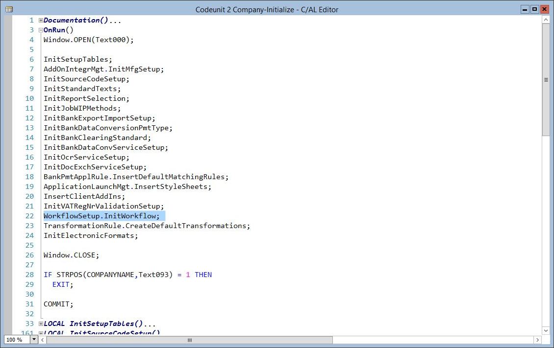Click line number 1 in the gutter
Viewport: 554px width, 348px height.
(32, 21)
